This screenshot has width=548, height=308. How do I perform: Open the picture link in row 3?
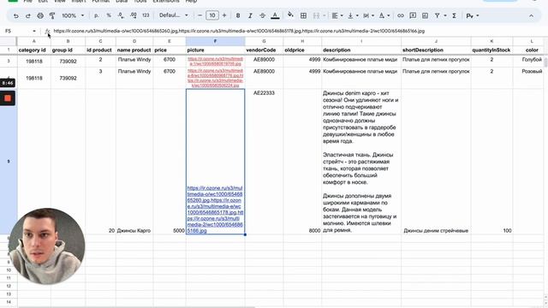pyautogui.click(x=215, y=62)
